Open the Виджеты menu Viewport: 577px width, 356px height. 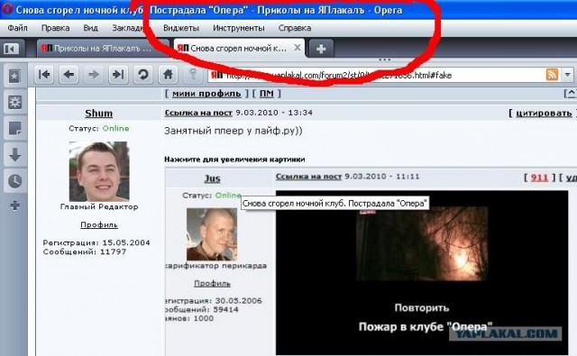[x=181, y=28]
